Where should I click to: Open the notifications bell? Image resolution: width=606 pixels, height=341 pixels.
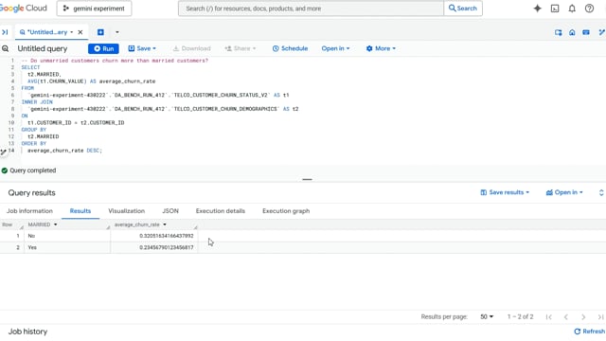click(572, 9)
